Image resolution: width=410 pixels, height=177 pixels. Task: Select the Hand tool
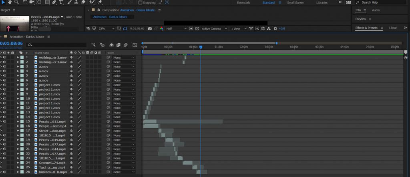[x=9, y=2]
